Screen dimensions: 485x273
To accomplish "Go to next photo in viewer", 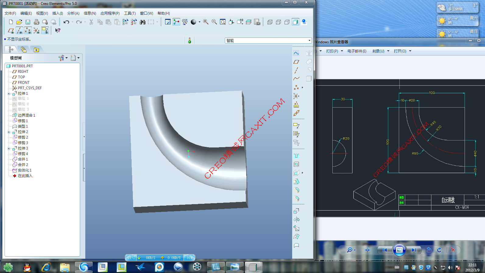I will coord(414,250).
